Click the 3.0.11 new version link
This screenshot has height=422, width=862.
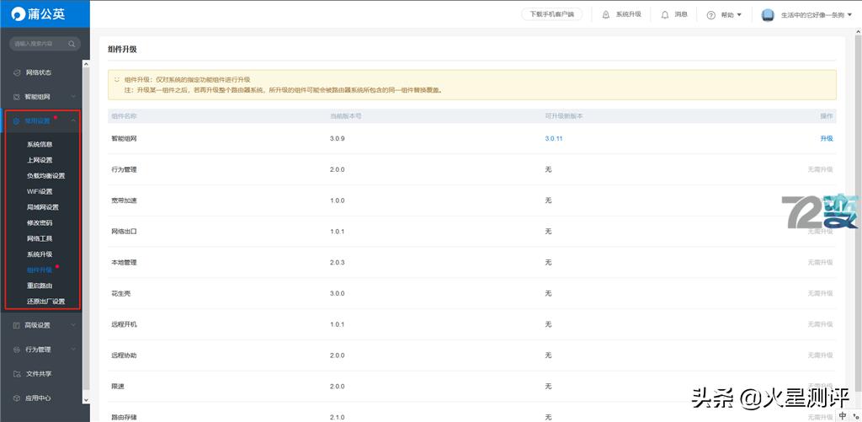pyautogui.click(x=554, y=139)
